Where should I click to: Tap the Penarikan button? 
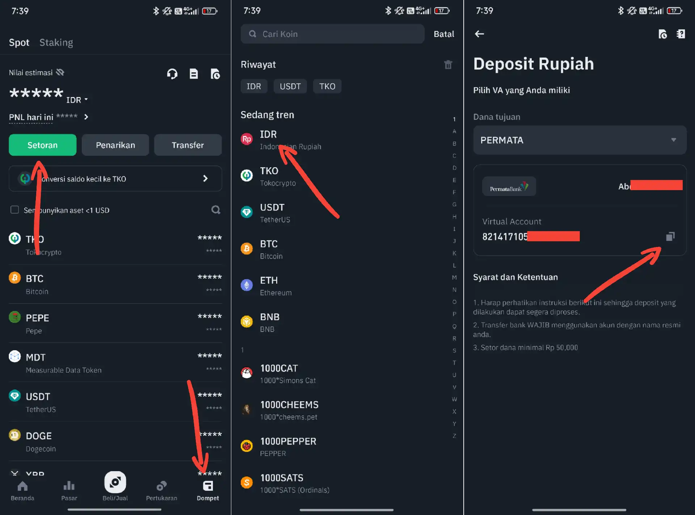[115, 145]
